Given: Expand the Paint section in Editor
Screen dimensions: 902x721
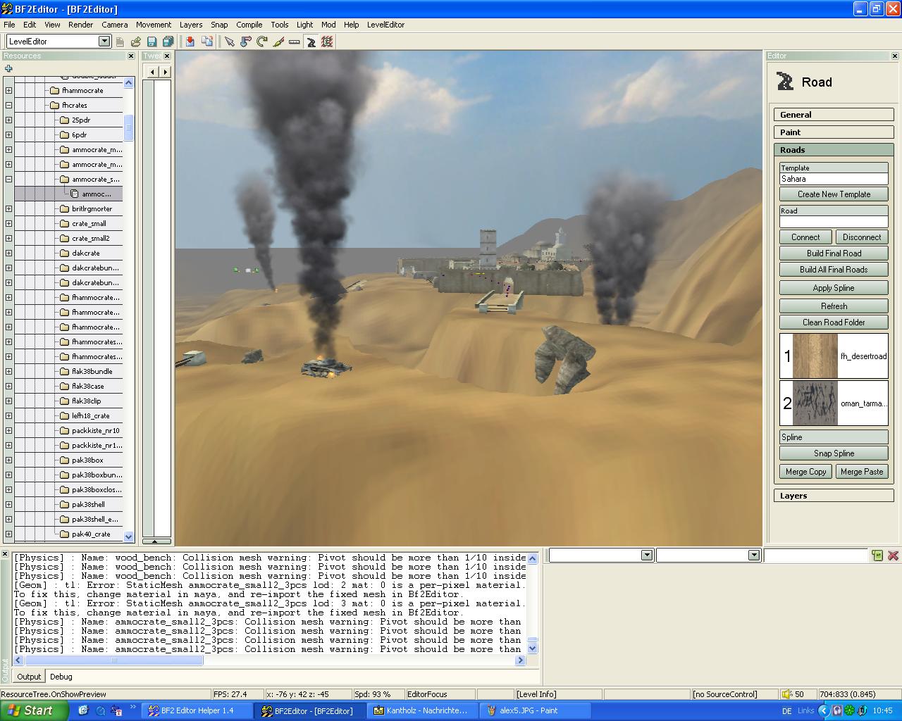Looking at the screenshot, I should tap(834, 132).
